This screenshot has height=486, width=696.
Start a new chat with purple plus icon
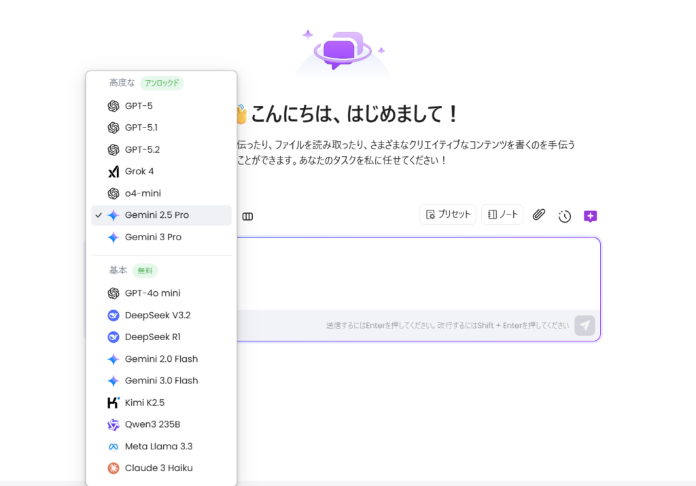click(590, 216)
